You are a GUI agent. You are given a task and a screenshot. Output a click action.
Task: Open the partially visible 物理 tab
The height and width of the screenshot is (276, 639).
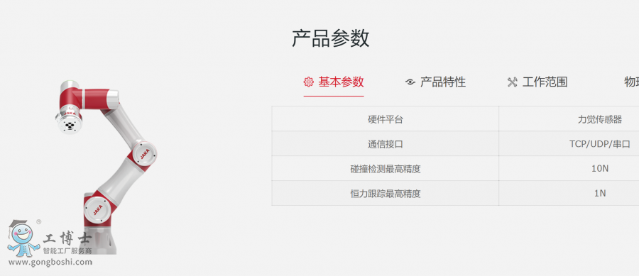(x=632, y=82)
